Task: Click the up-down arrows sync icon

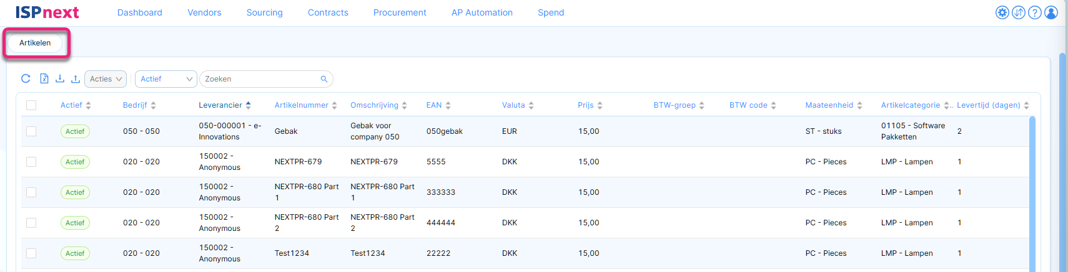Action: pos(1018,12)
